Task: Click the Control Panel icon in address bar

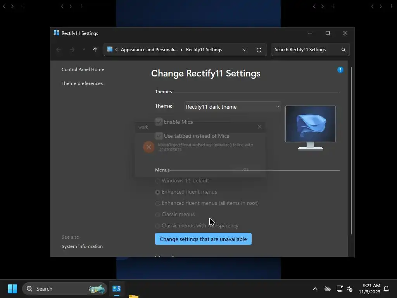Action: pyautogui.click(x=110, y=49)
